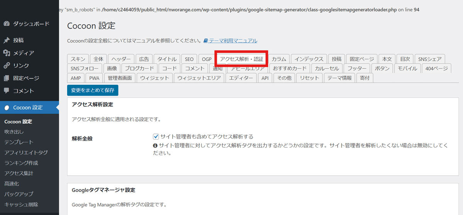
Task: Select the SEO tab
Action: coord(189,59)
